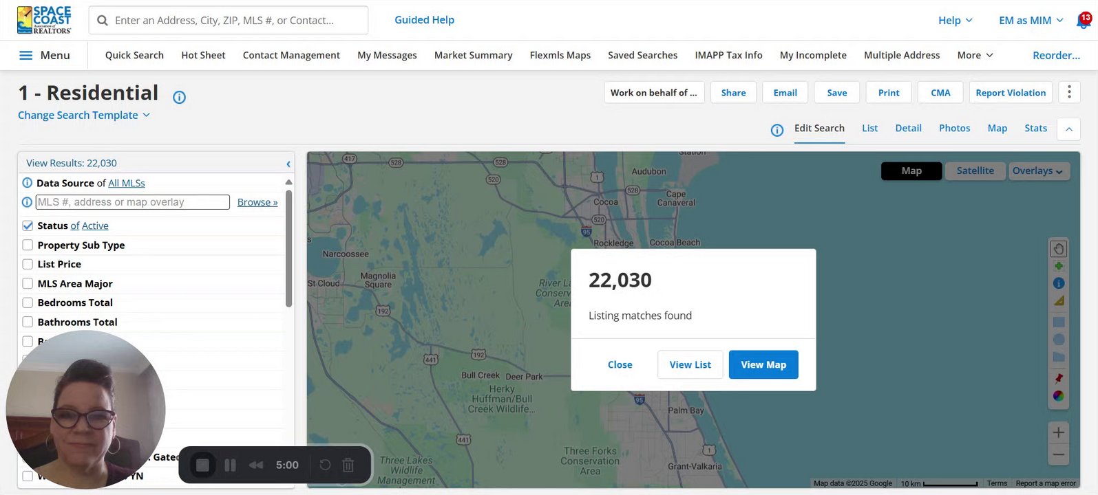Image resolution: width=1098 pixels, height=495 pixels.
Task: Click the Guided Help link
Action: point(424,20)
